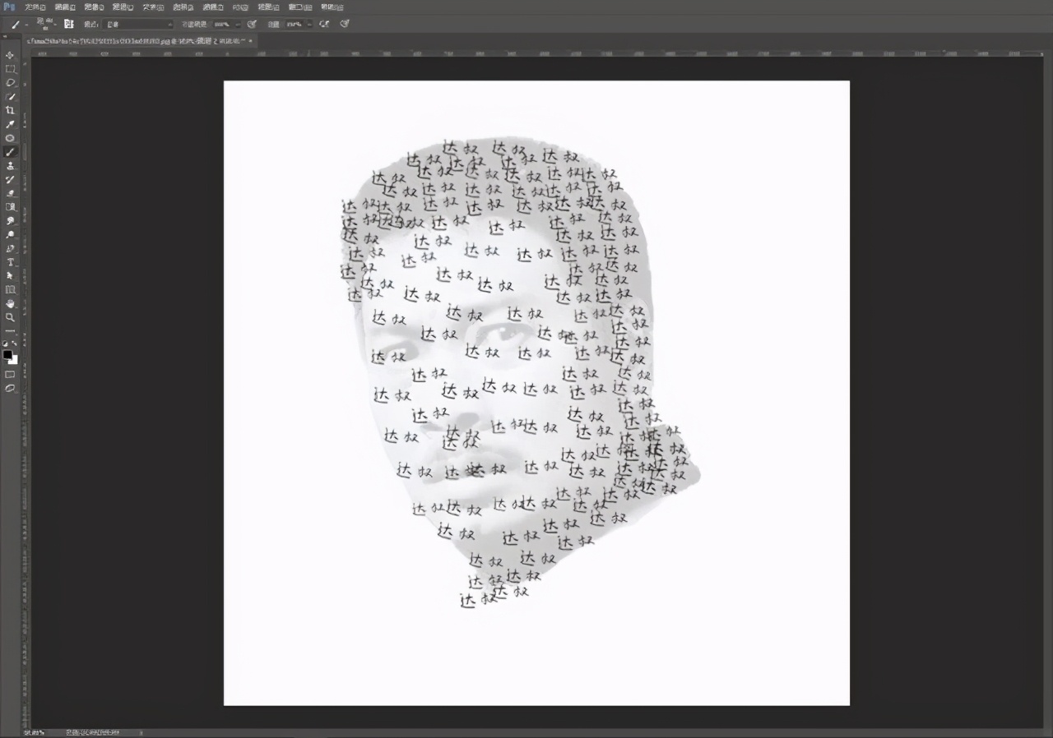Select the Eyedropper tool
1053x738 pixels.
(x=10, y=124)
